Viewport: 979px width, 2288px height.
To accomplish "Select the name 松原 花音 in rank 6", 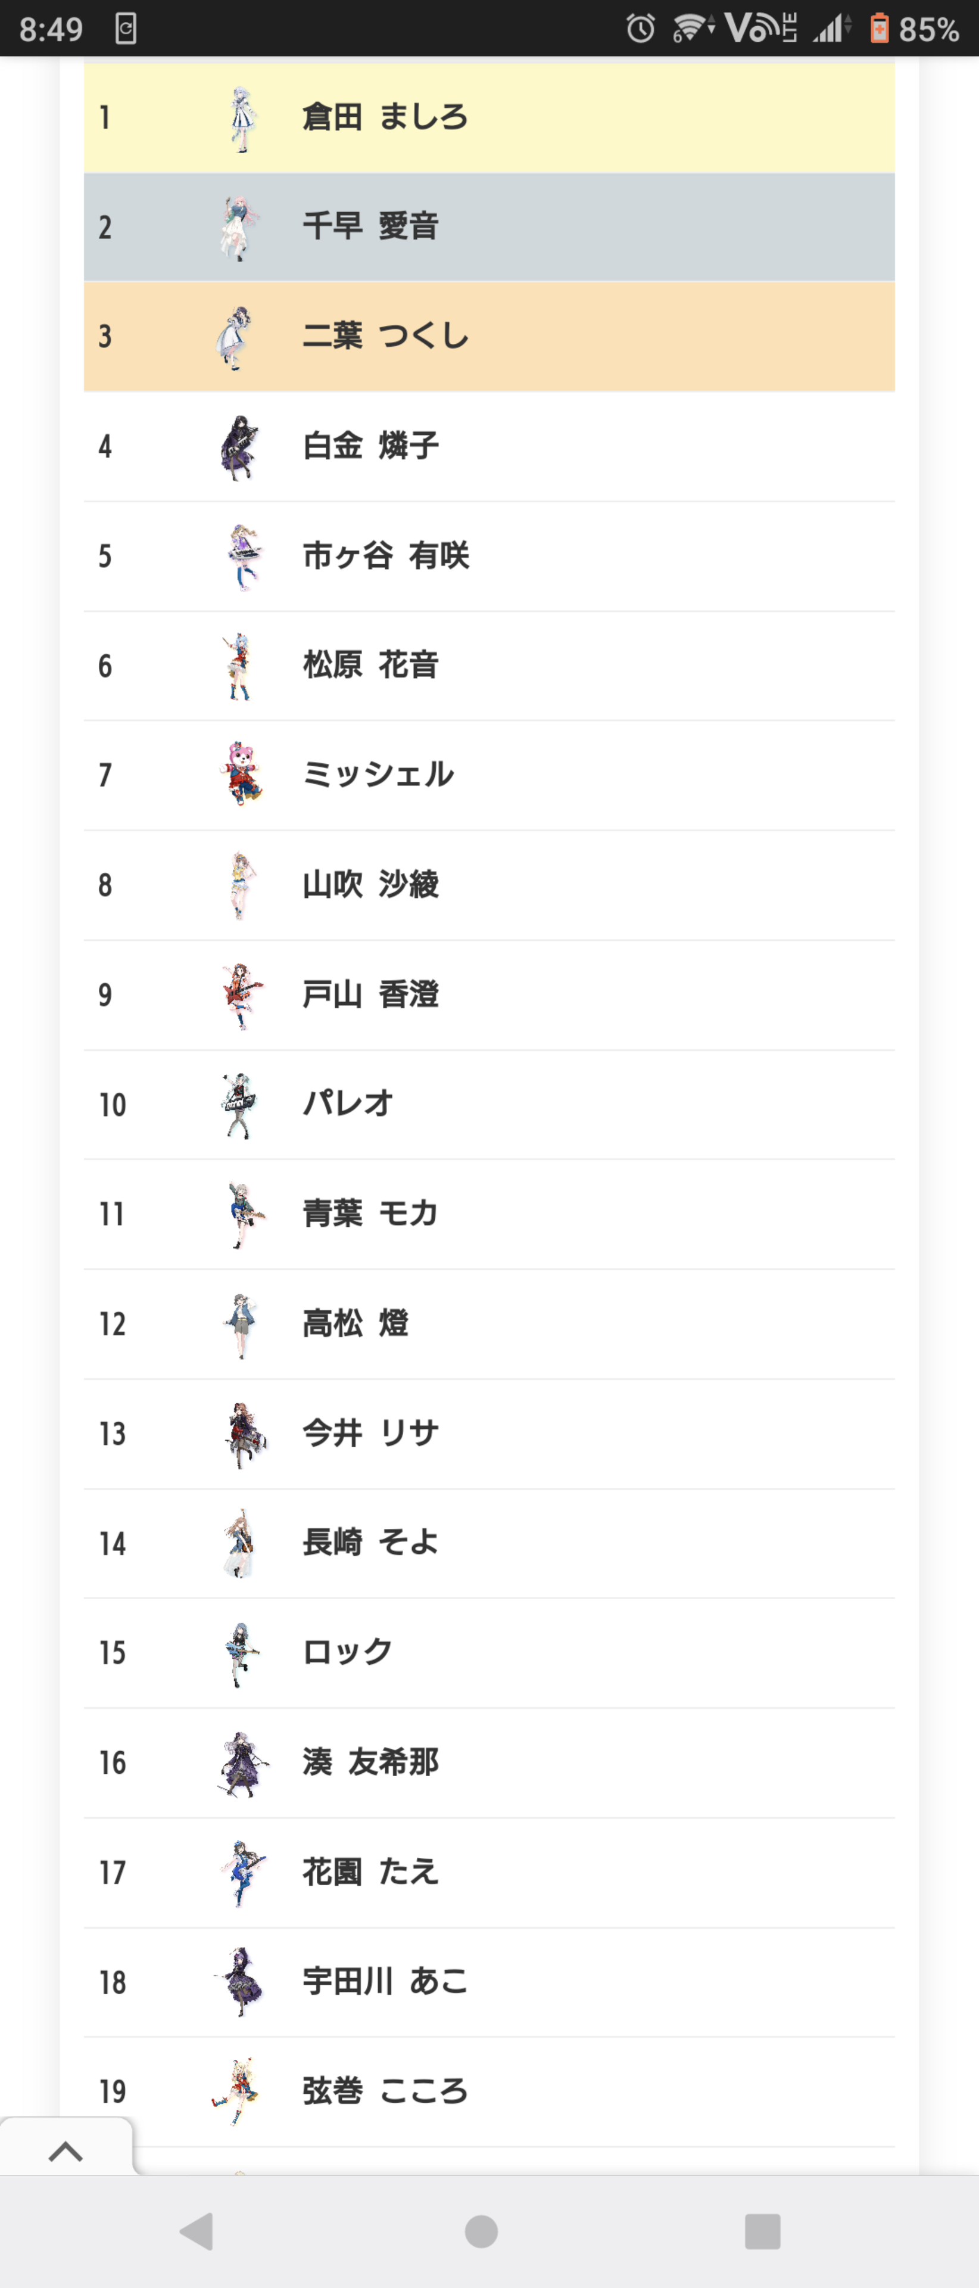I will pos(371,666).
